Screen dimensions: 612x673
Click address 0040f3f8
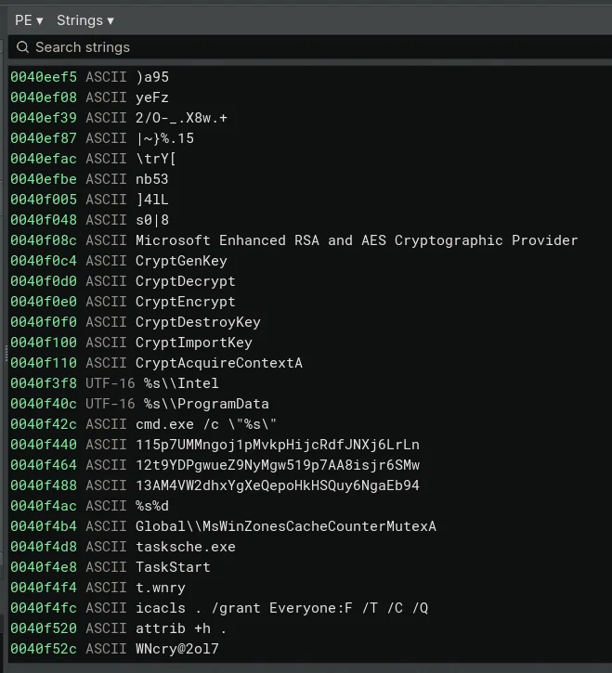click(44, 383)
